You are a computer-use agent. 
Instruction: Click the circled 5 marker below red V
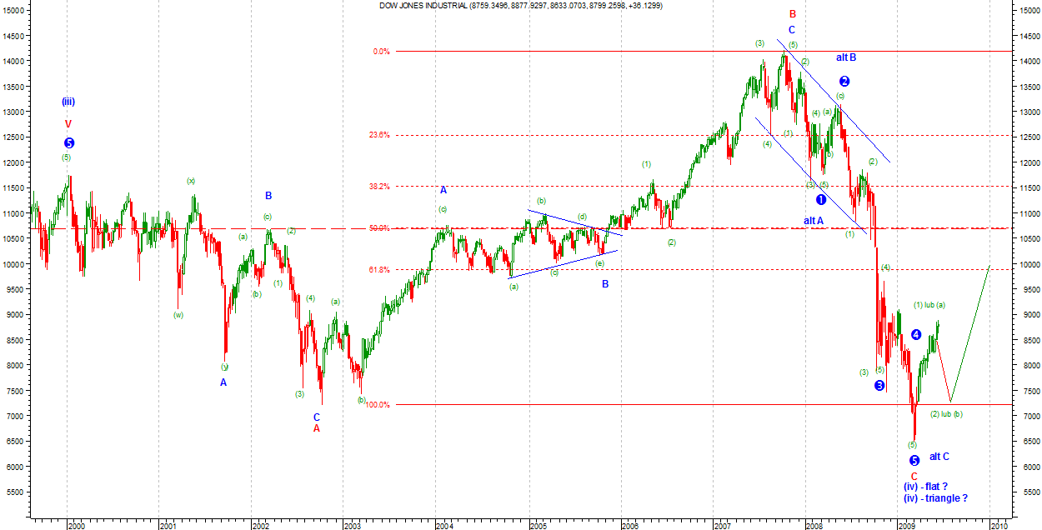(69, 143)
